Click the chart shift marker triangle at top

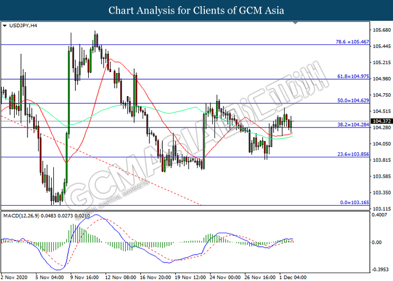pos(295,23)
